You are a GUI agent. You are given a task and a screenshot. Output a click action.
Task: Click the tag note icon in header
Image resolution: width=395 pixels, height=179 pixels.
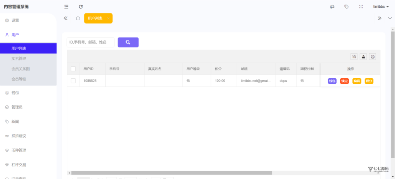(x=346, y=7)
